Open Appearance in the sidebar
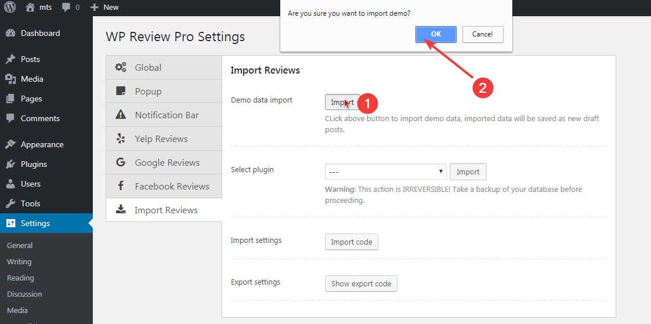The height and width of the screenshot is (324, 651). 46,144
